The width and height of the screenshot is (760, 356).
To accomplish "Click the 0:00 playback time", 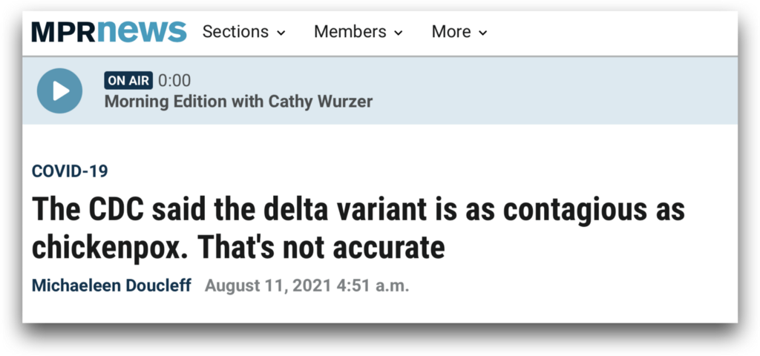I will [174, 81].
